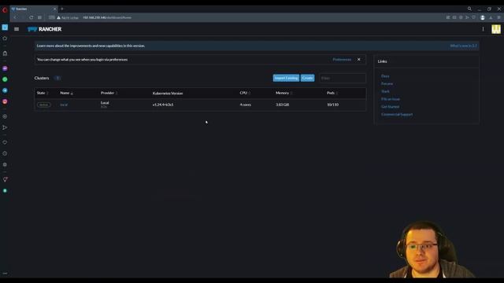
Task: Open the Slack link
Action: pyautogui.click(x=385, y=91)
